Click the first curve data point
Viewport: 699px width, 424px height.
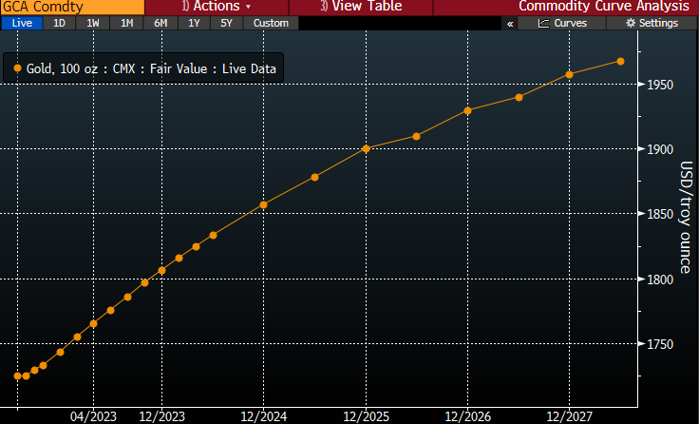18,376
